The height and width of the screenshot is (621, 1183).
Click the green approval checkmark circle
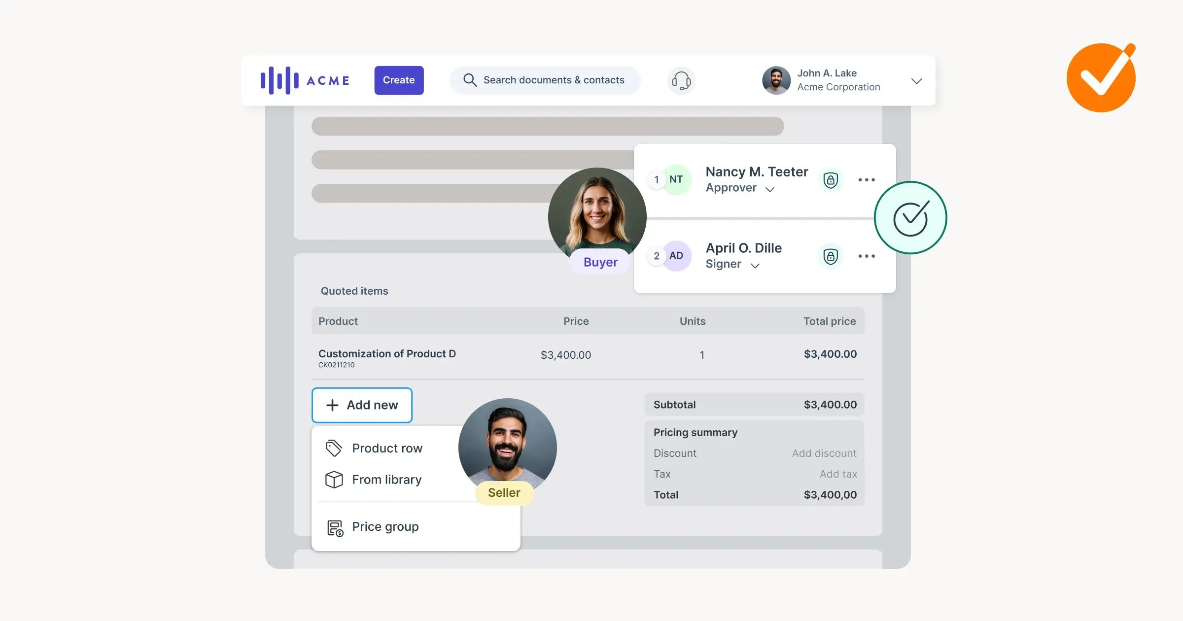coord(910,218)
